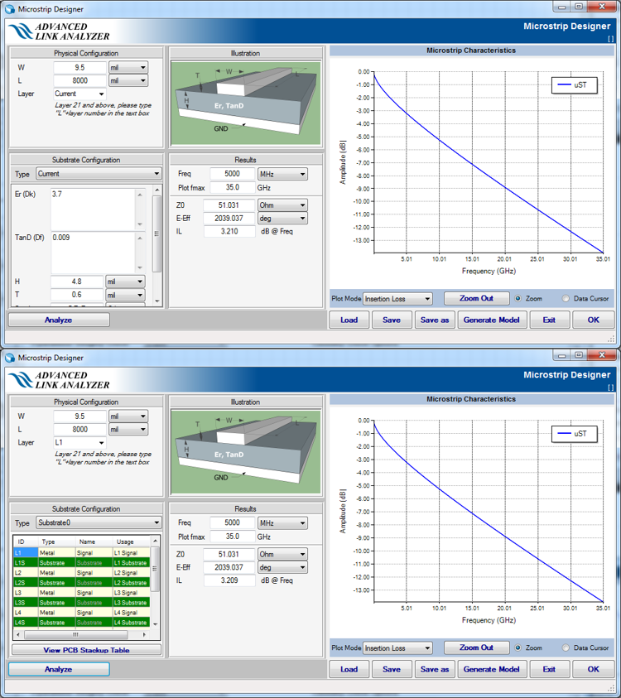Select L4 row in stackup table
621x698 pixels.
click(82, 613)
